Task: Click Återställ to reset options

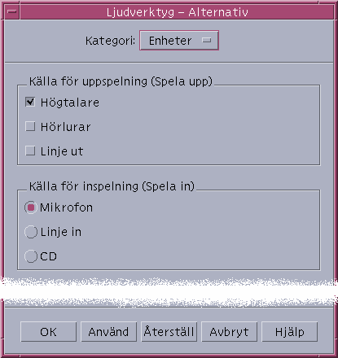Action: point(169,332)
